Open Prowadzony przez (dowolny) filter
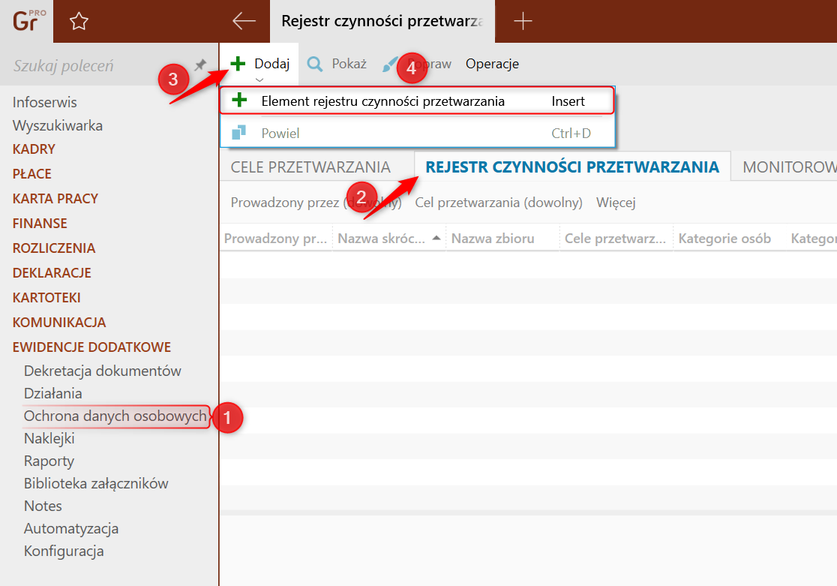837x586 pixels. pyautogui.click(x=316, y=203)
